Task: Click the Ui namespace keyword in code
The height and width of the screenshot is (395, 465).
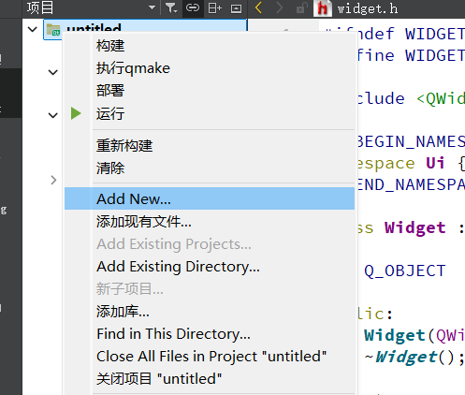Action: 435,163
